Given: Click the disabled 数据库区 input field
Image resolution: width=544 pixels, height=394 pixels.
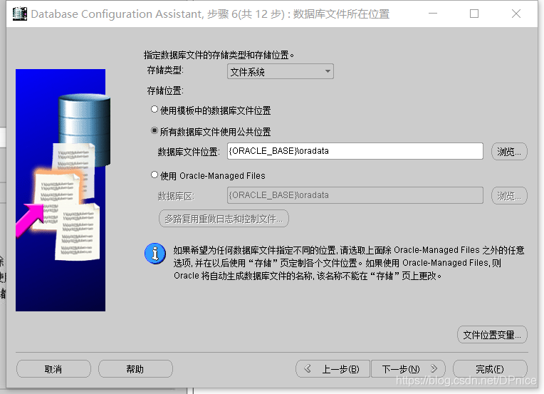Looking at the screenshot, I should click(x=355, y=195).
